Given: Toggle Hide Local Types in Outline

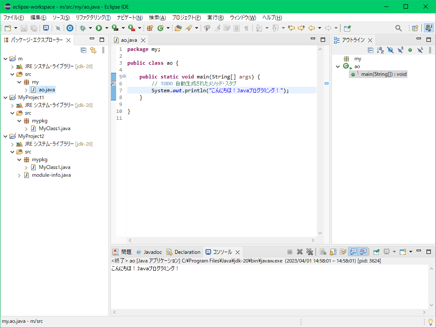Looking at the screenshot, I should pos(420,50).
